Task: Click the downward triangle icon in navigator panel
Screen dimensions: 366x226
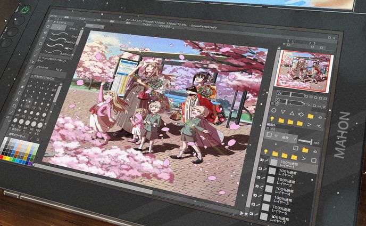Action: pos(283,112)
